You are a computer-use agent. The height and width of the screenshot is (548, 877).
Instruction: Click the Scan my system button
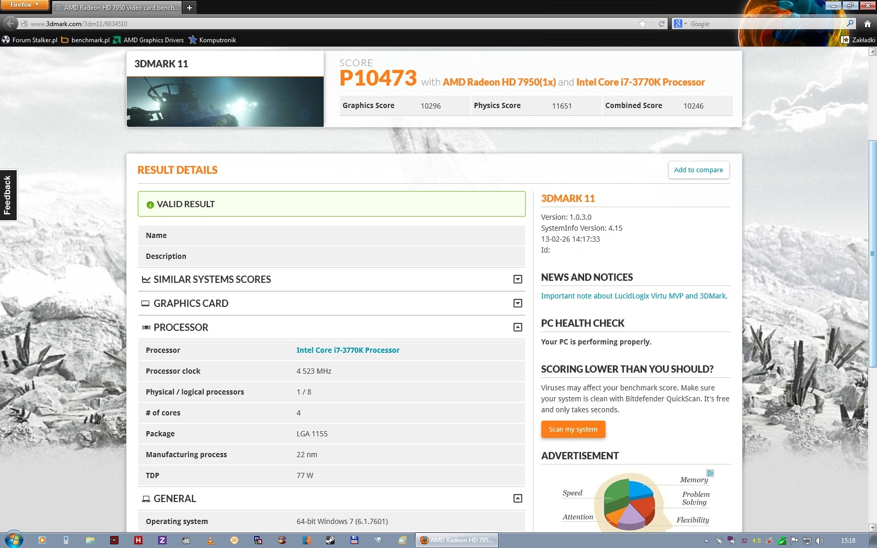573,430
